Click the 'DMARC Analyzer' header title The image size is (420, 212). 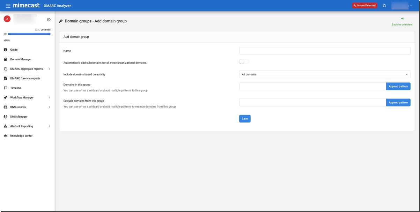[x=57, y=6]
